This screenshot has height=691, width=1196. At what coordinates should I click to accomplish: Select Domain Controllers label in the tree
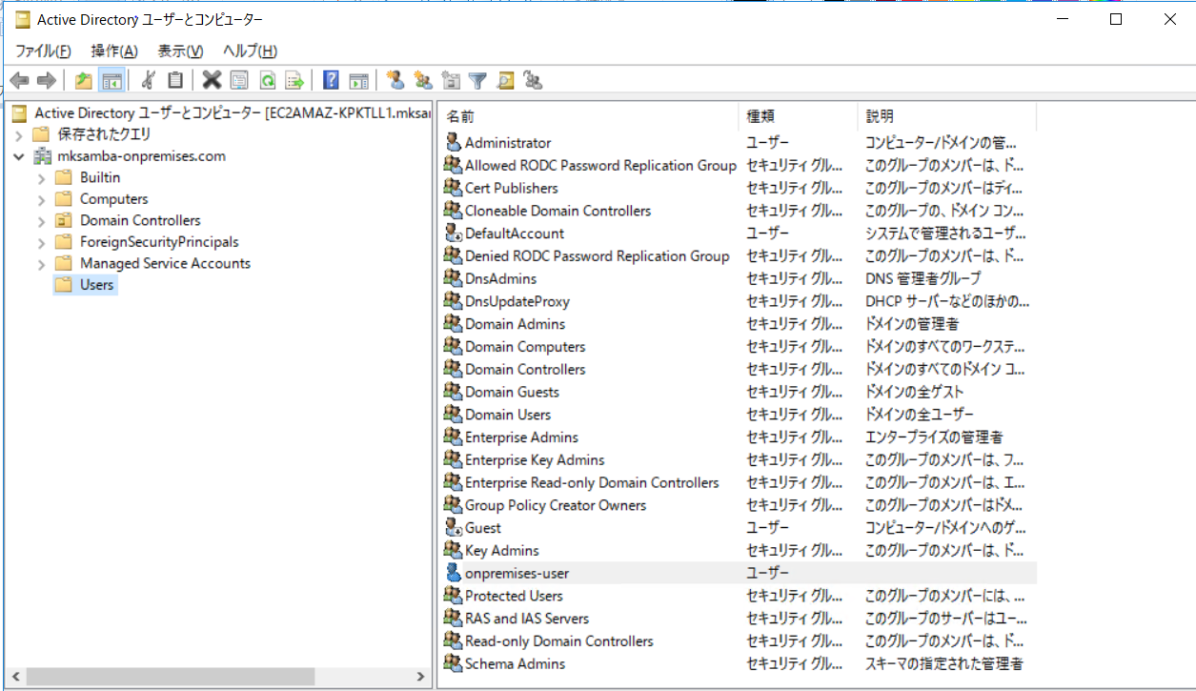(140, 220)
